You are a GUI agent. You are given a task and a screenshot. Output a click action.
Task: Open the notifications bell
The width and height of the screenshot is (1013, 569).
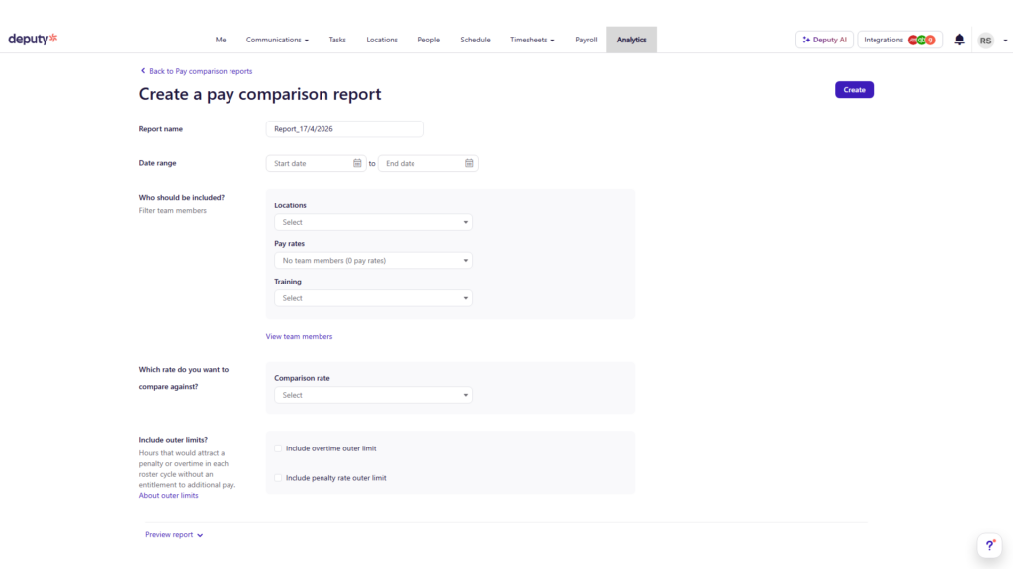[x=959, y=40]
